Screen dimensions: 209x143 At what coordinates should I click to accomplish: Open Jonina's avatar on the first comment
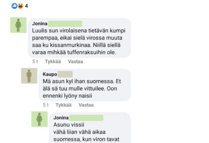[19, 25]
